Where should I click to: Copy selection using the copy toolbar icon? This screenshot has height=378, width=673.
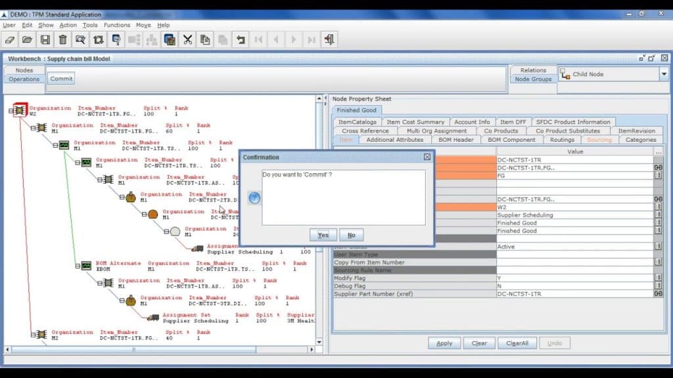pyautogui.click(x=206, y=40)
